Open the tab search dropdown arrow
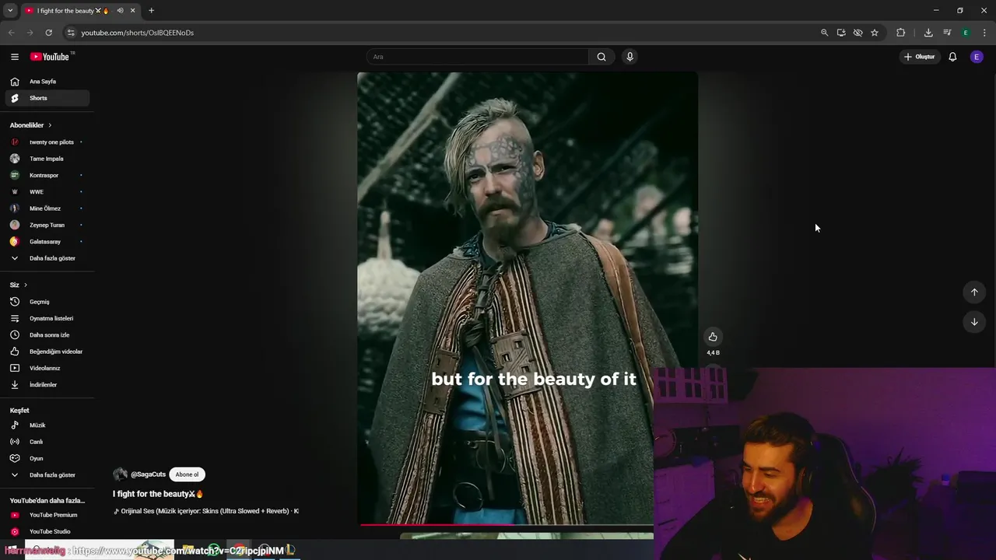Screen dimensions: 996x560 pyautogui.click(x=10, y=11)
